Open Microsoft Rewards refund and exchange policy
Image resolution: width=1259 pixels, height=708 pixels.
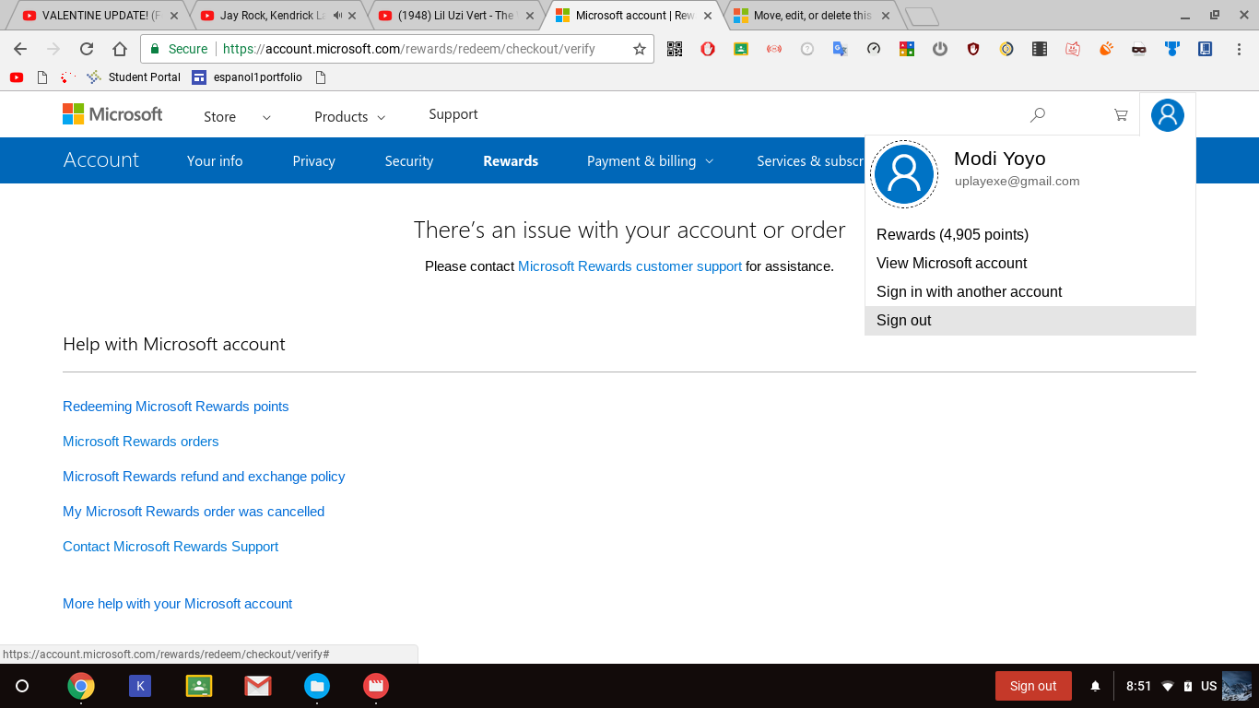tap(204, 477)
